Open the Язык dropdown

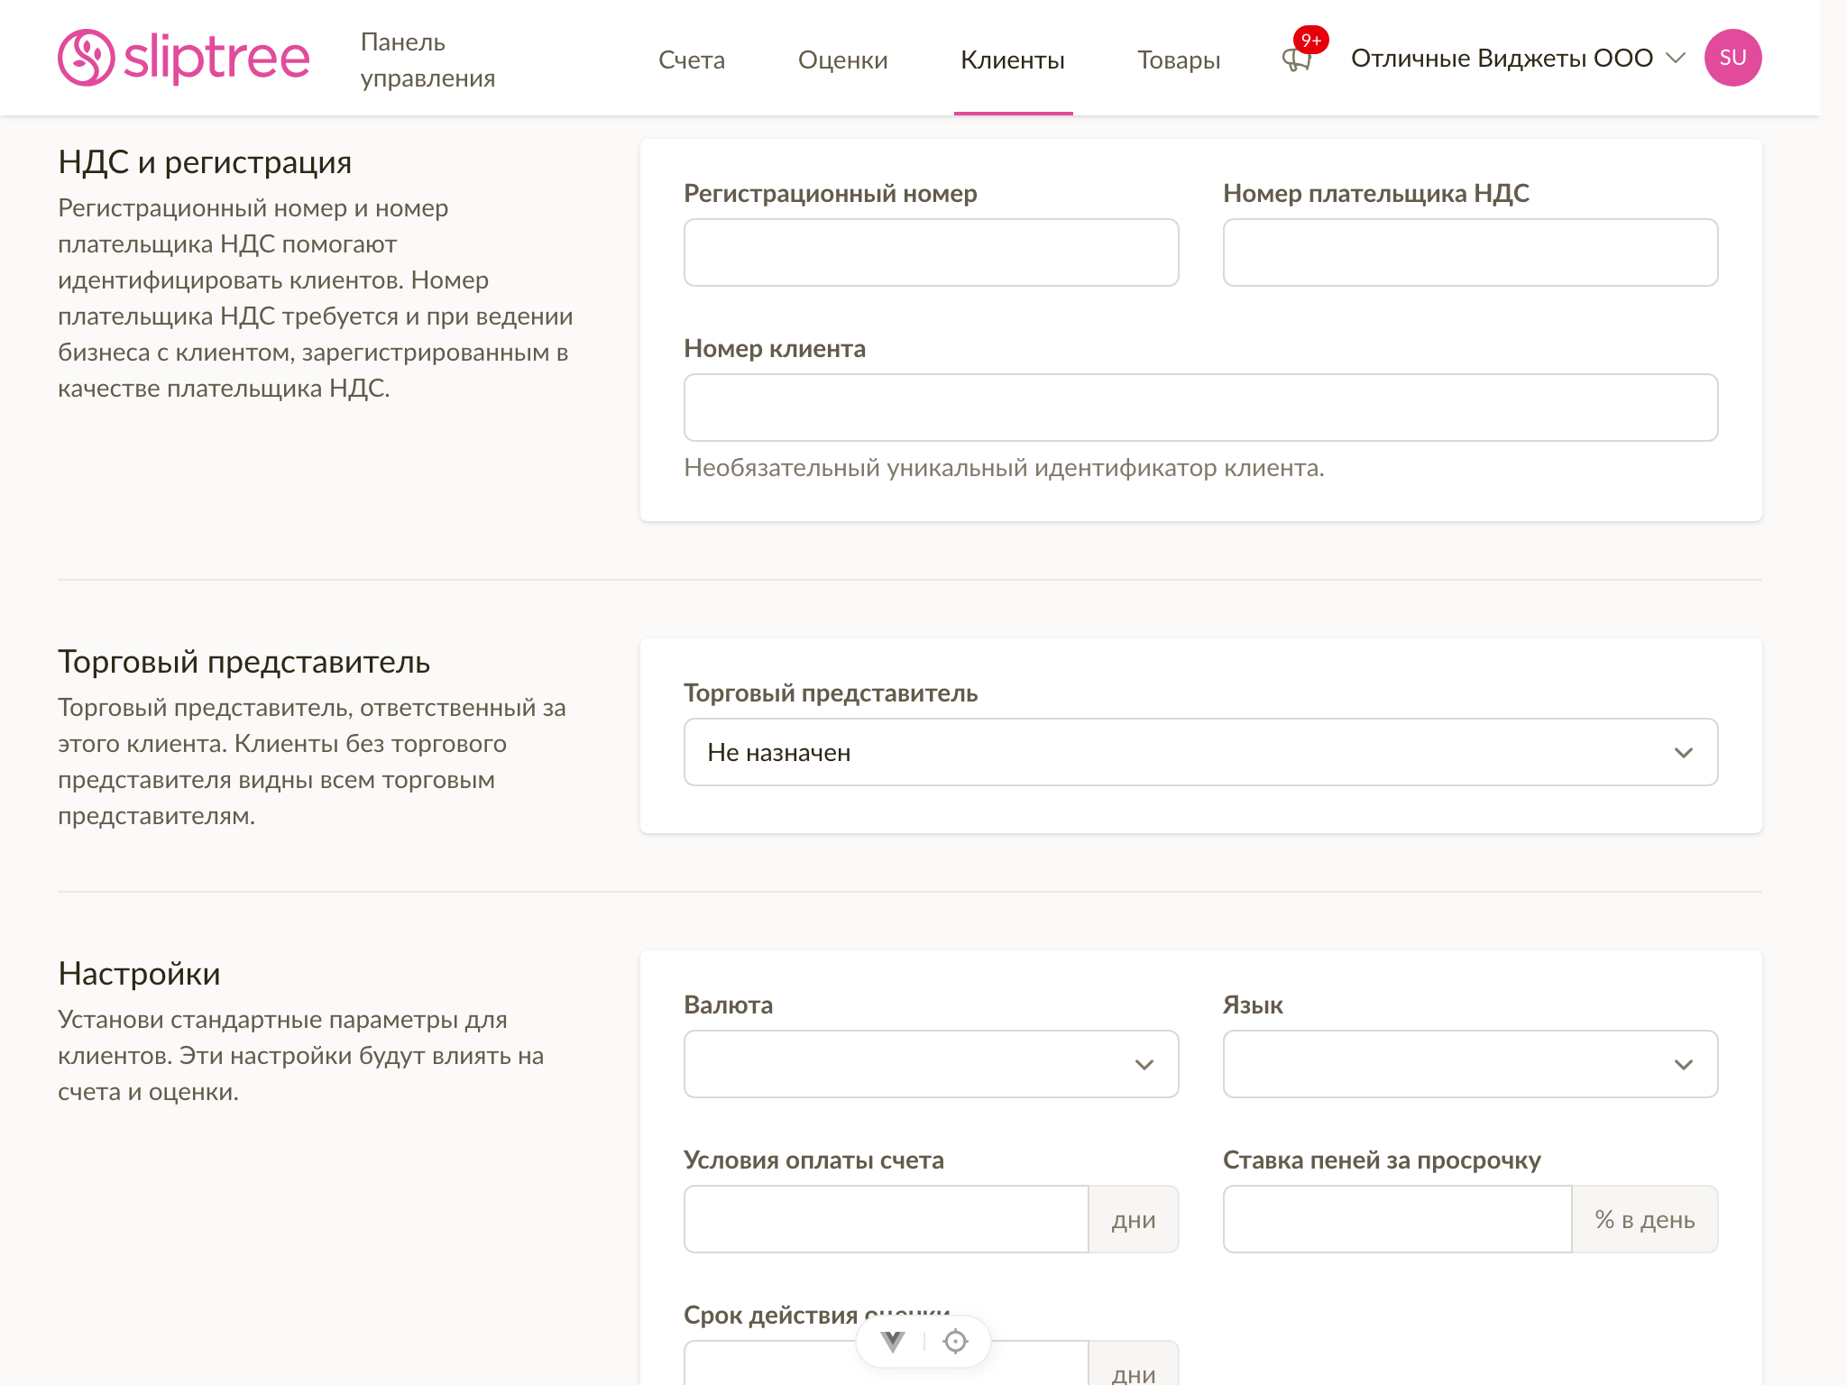tap(1470, 1064)
